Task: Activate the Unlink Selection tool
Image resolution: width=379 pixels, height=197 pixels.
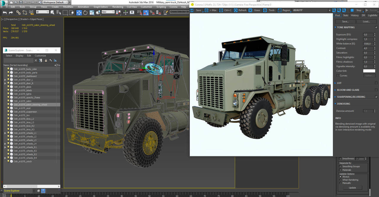Action: click(25, 12)
